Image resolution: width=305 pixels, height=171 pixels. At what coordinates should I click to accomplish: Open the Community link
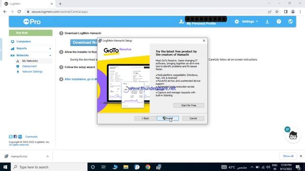click(x=31, y=137)
